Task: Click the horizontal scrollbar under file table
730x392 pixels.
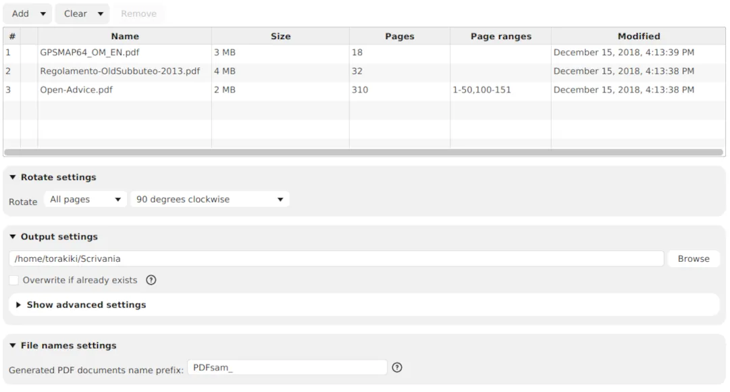Action: [x=363, y=152]
